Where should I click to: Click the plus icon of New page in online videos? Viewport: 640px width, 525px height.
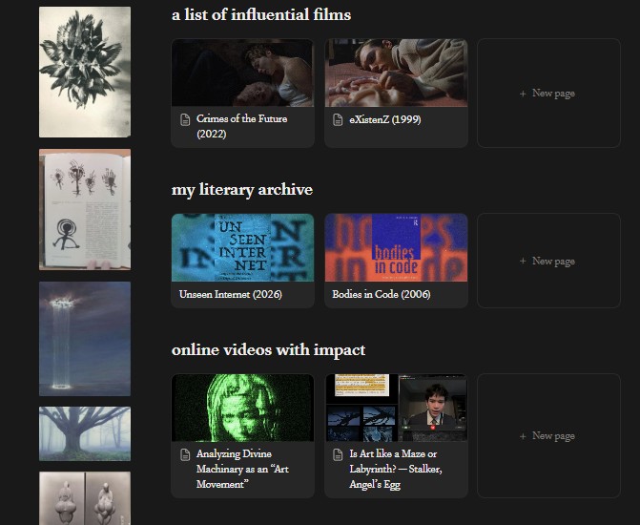[x=523, y=436]
